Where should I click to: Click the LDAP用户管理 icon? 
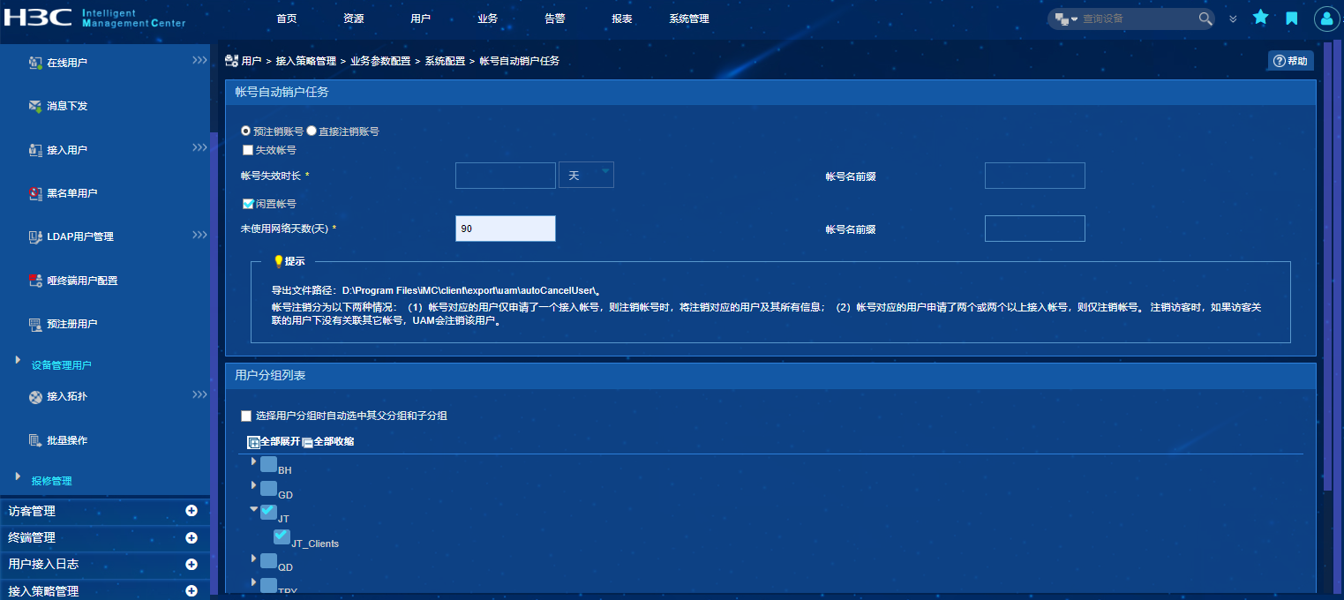[x=35, y=236]
